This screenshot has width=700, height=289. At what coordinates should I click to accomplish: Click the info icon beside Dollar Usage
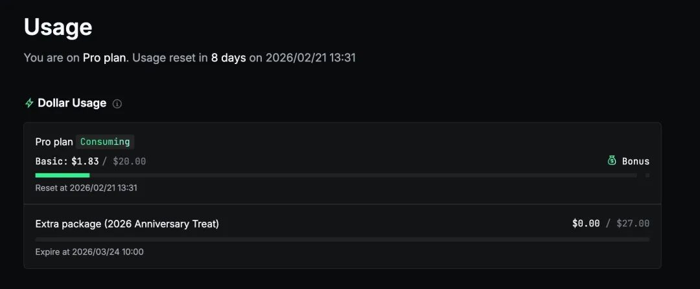point(117,103)
